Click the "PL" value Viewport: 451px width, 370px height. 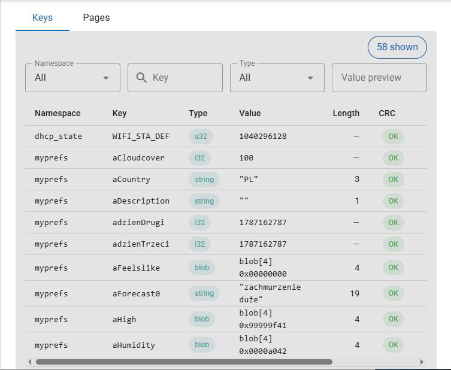[249, 180]
